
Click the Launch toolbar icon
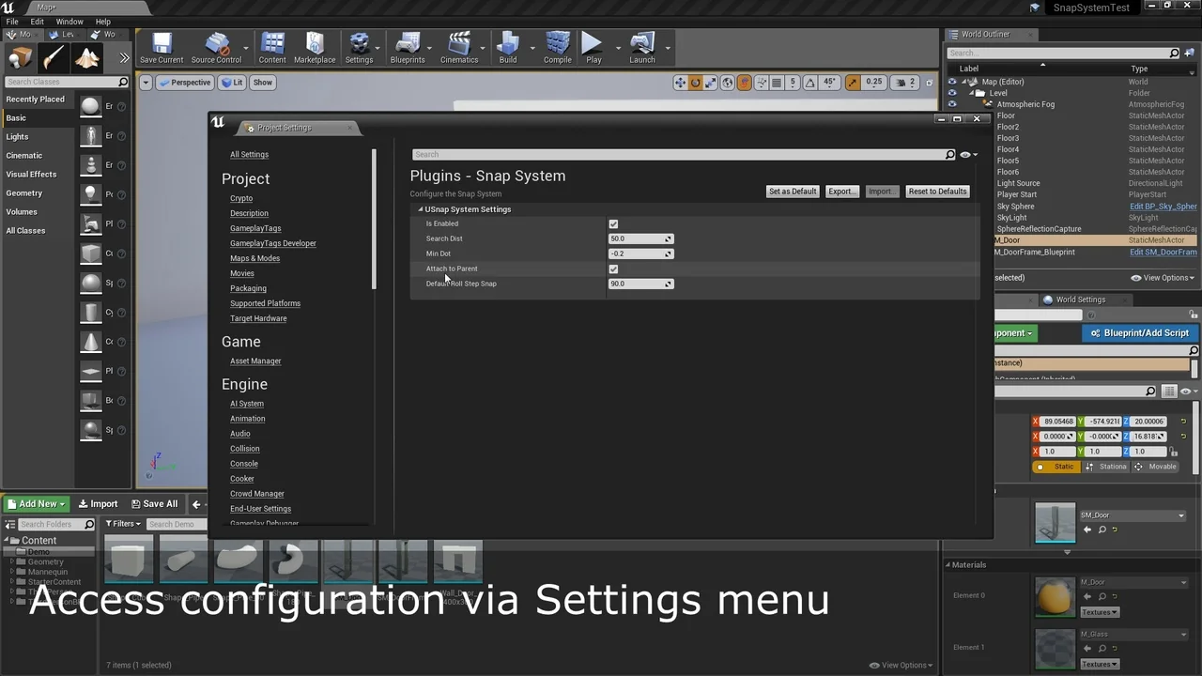642,47
